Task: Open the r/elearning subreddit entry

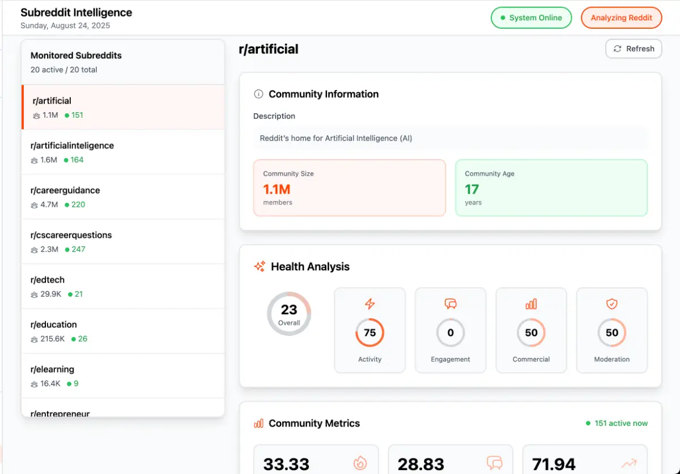Action: (x=123, y=375)
